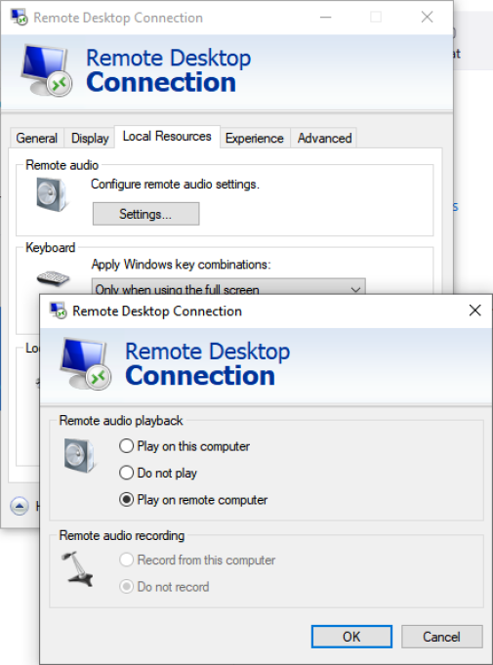
Task: Click the microphone icon in Remote audio recording
Action: [78, 568]
